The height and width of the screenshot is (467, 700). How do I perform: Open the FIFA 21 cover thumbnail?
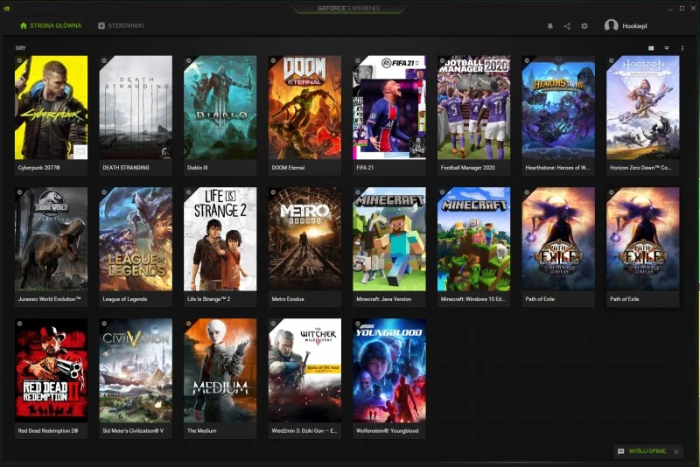pos(389,108)
